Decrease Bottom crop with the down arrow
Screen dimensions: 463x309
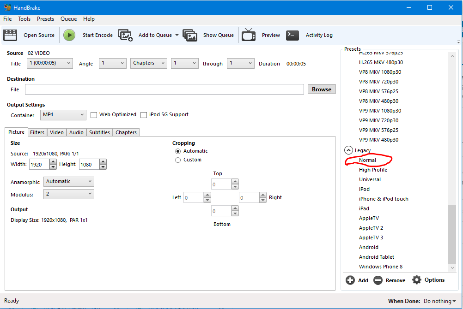235,213
